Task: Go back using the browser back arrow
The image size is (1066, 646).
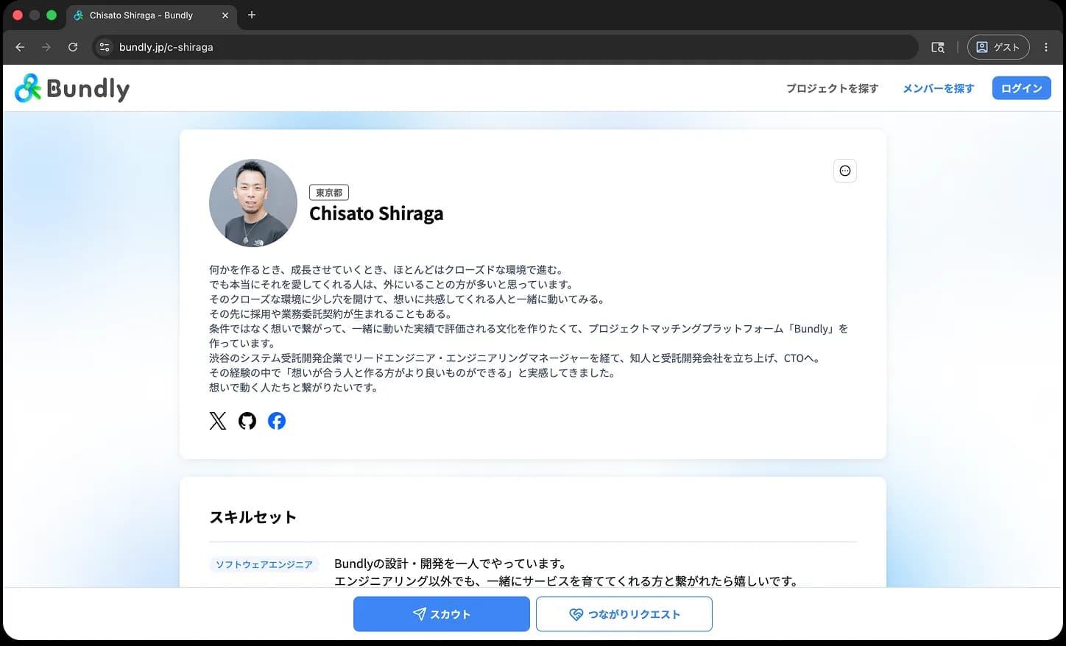Action: point(20,47)
